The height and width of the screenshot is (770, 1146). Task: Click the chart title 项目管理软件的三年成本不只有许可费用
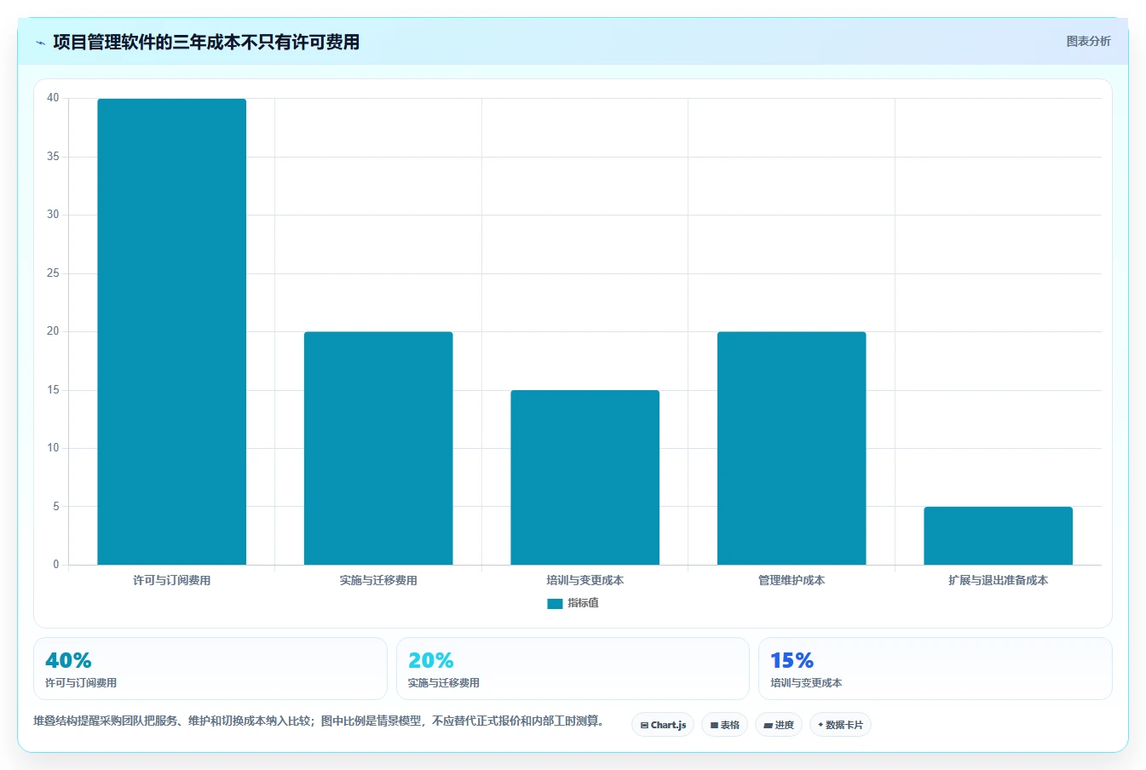pos(206,42)
